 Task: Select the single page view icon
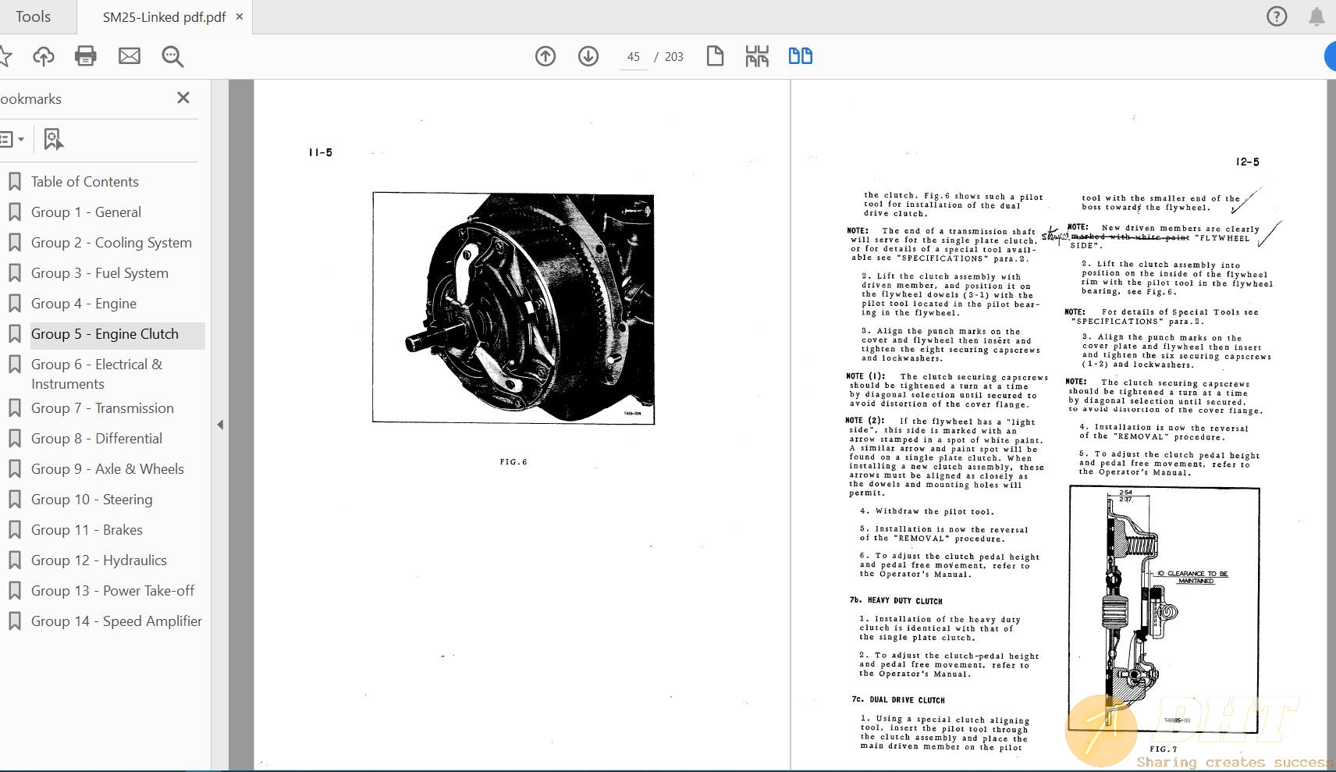tap(715, 56)
